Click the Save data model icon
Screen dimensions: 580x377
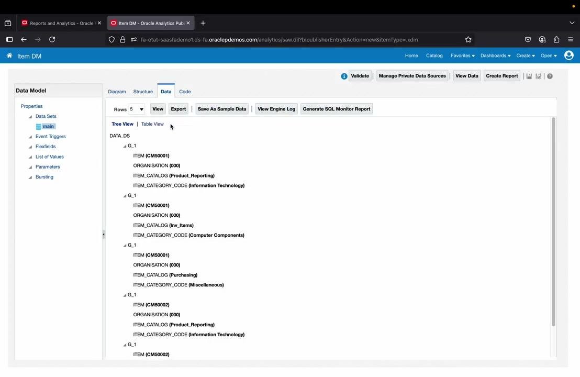click(529, 76)
